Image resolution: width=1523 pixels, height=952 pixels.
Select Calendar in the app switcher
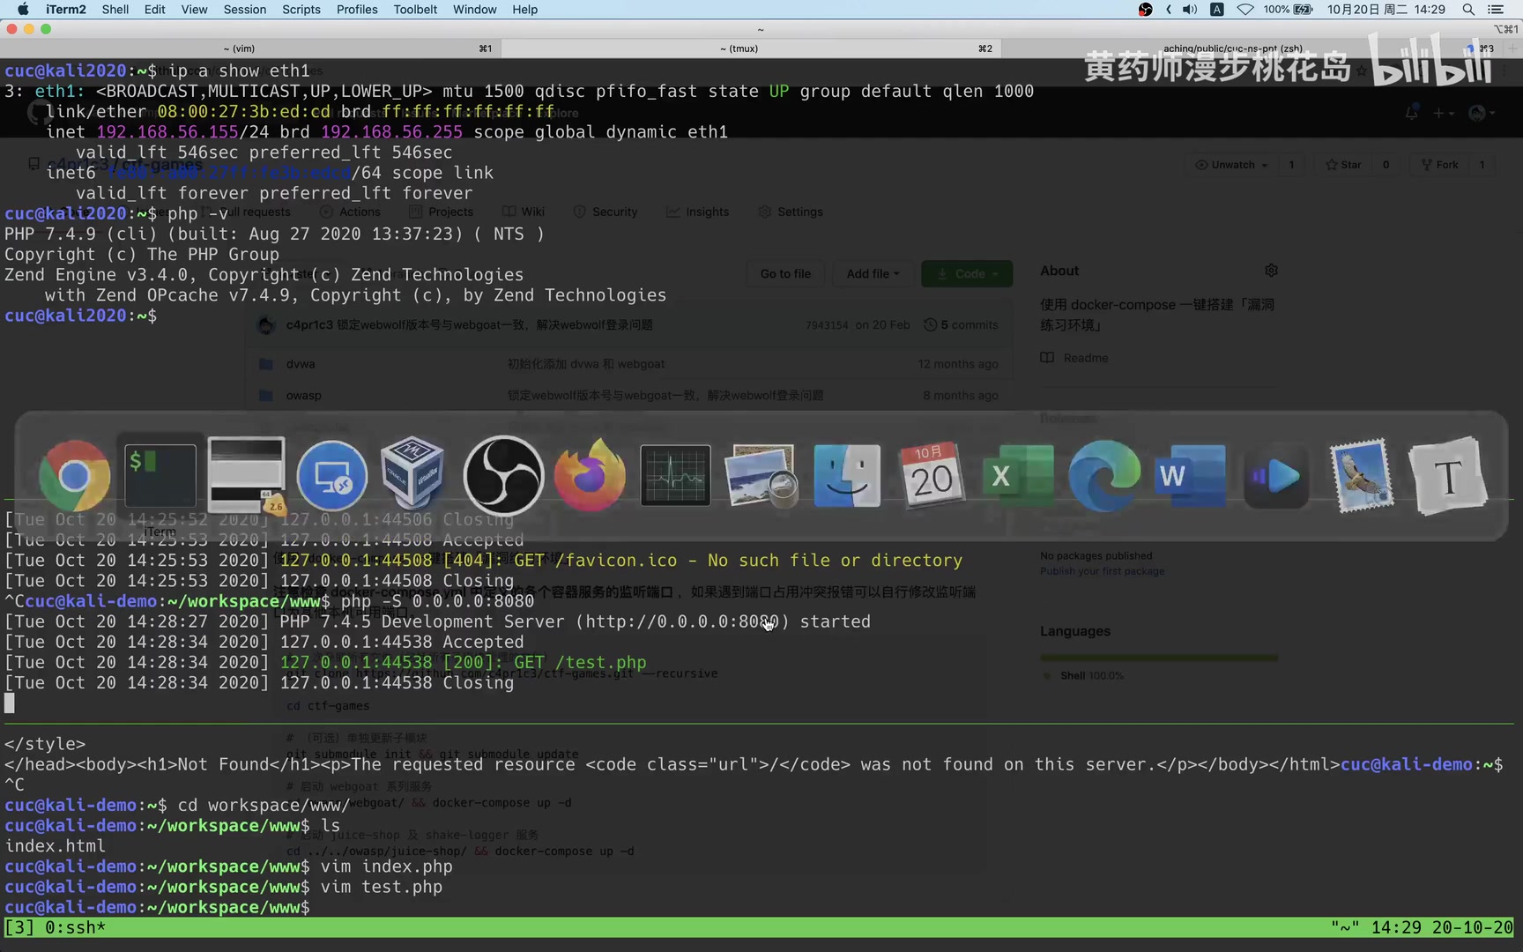point(932,476)
